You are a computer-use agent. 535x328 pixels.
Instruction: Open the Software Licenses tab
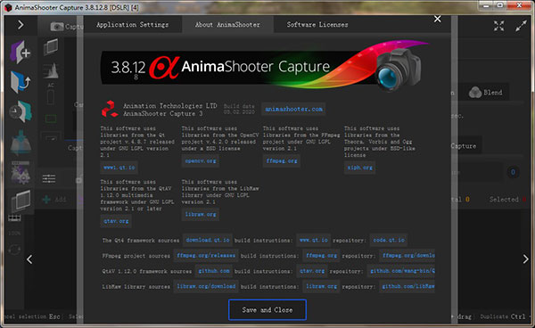(317, 25)
